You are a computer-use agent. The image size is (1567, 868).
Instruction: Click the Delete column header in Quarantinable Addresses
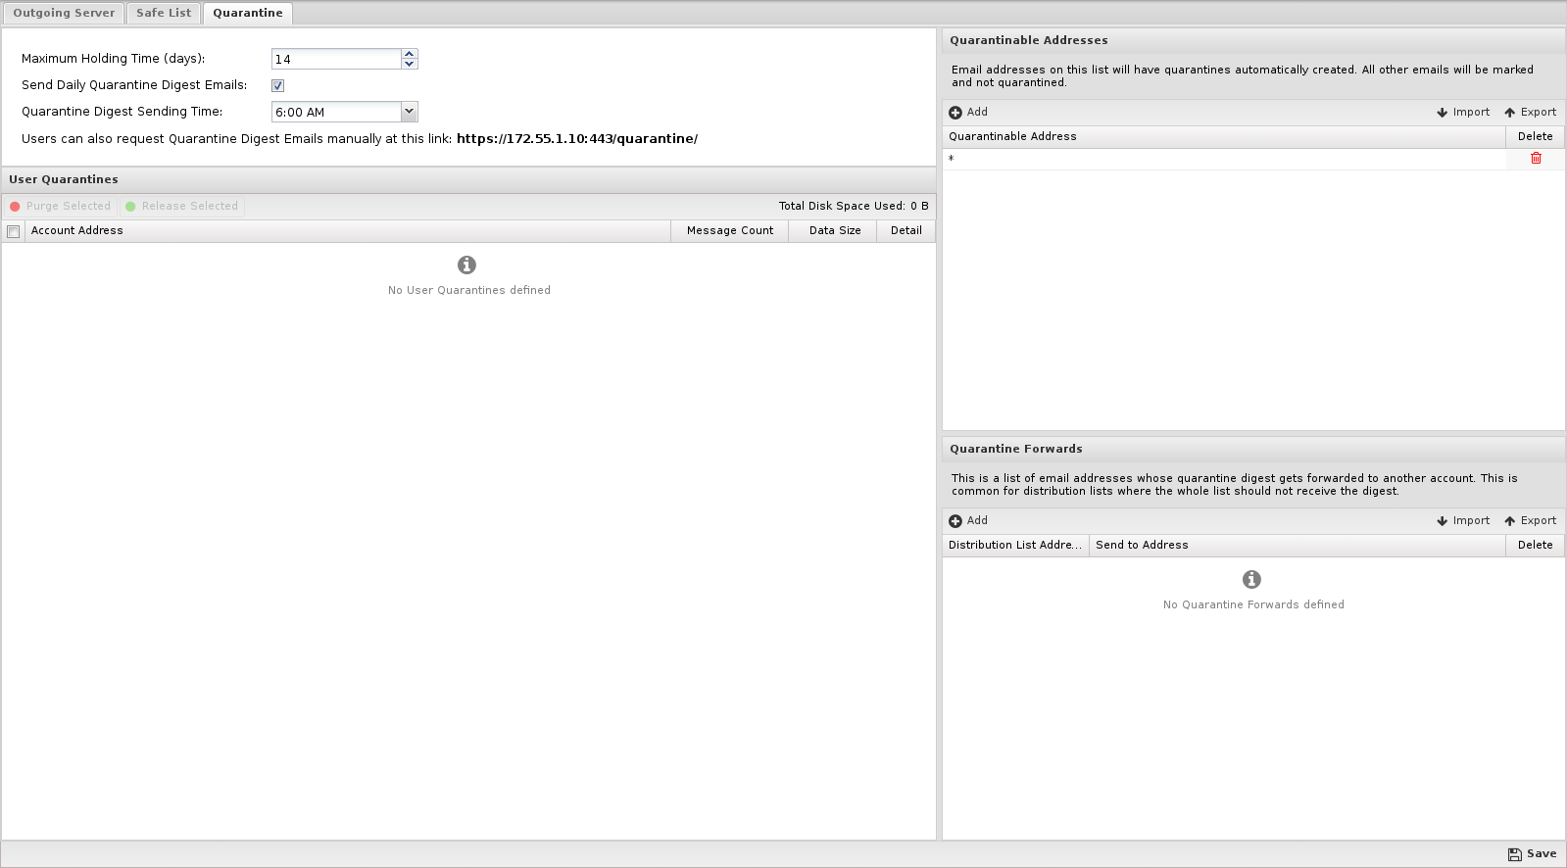[x=1536, y=137]
